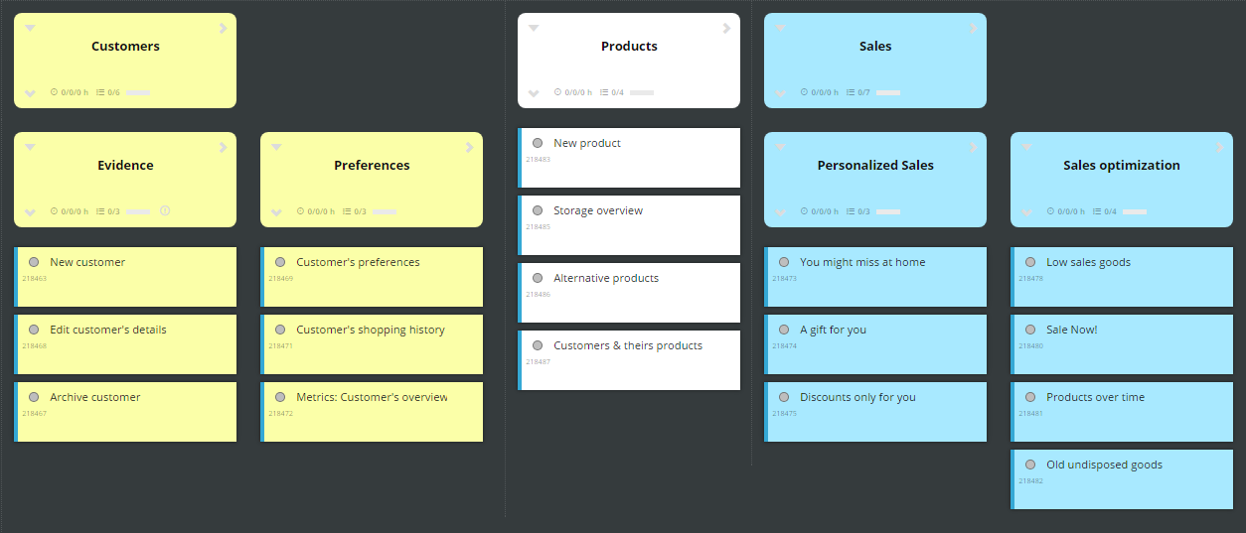Select the Old undisposed goods card
1246x533 pixels.
click(1122, 479)
